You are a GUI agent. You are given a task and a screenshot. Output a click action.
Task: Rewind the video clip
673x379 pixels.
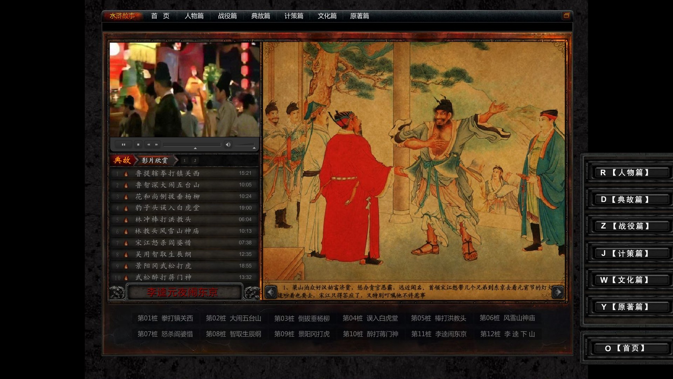pos(149,145)
